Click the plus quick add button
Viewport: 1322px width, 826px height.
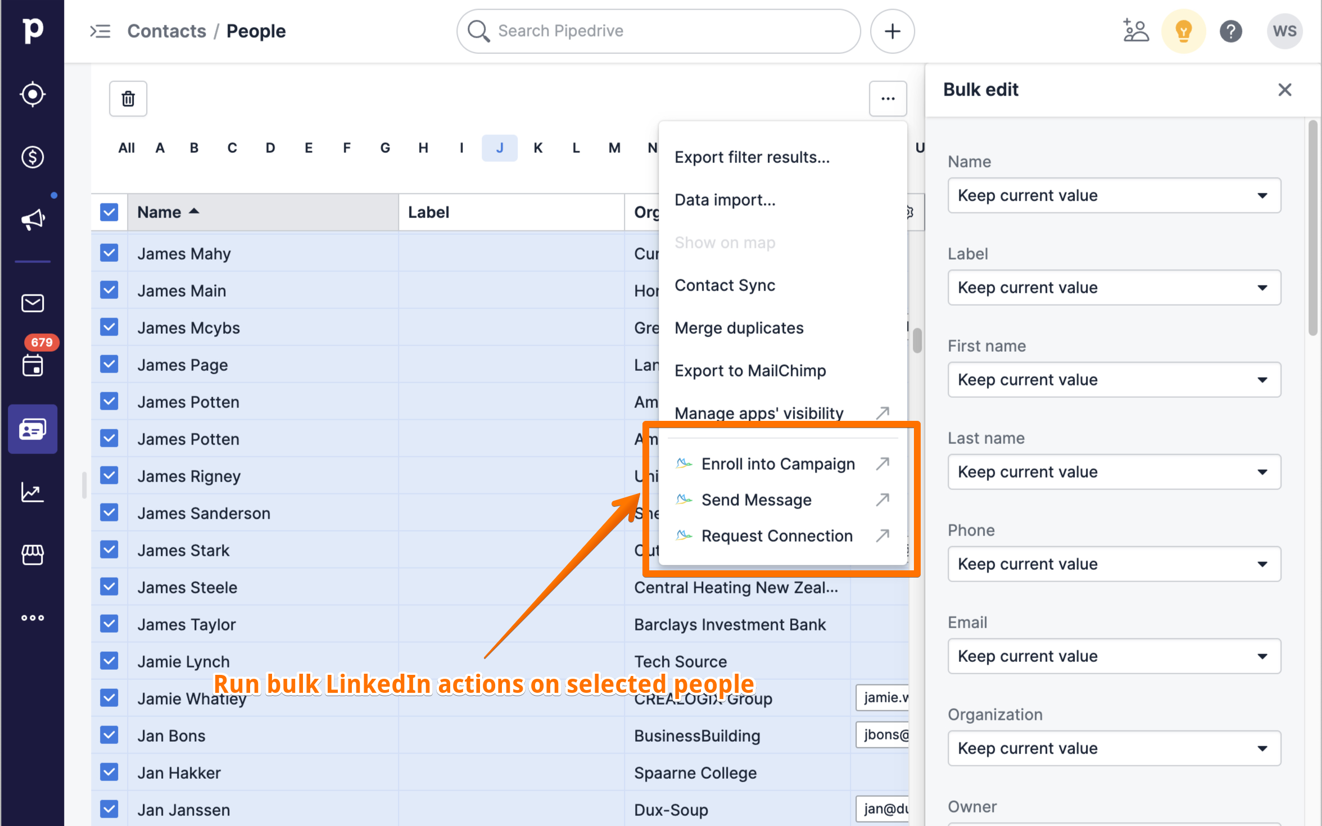pyautogui.click(x=892, y=31)
